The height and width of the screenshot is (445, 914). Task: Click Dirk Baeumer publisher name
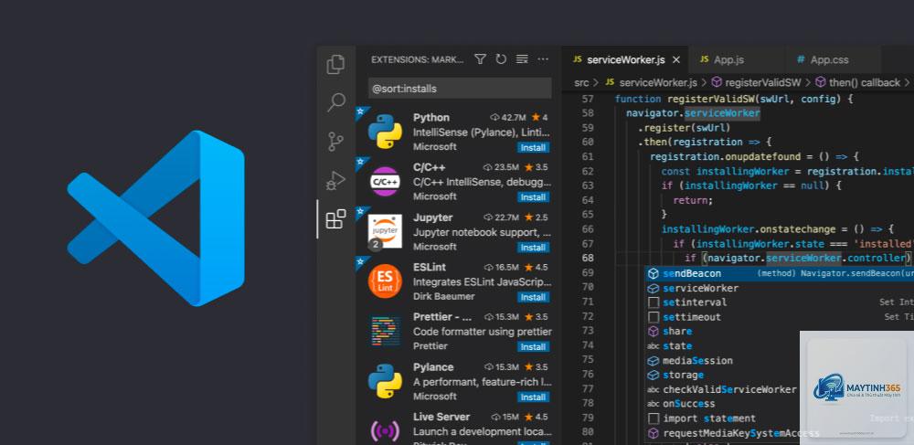pos(444,296)
